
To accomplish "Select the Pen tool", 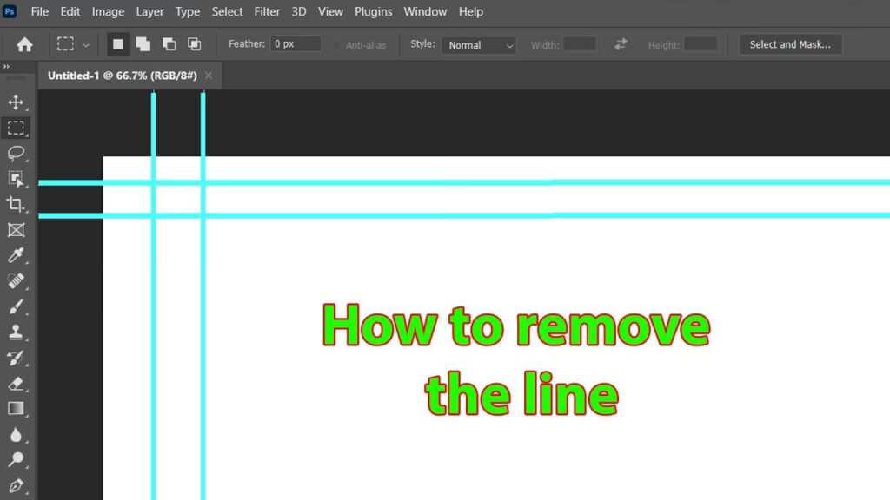I will click(x=16, y=486).
